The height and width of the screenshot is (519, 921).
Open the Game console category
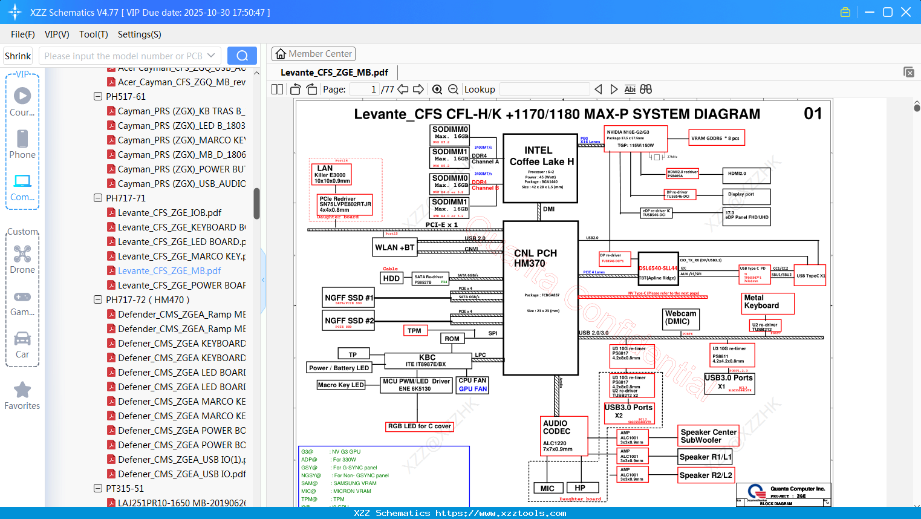pos(22,302)
